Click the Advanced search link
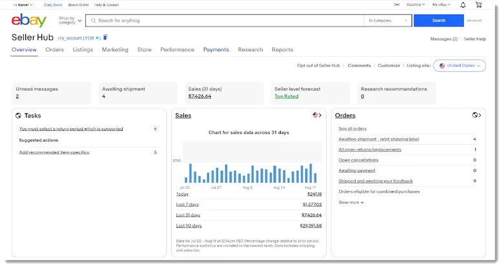This screenshot has width=502, height=267. tap(474, 21)
